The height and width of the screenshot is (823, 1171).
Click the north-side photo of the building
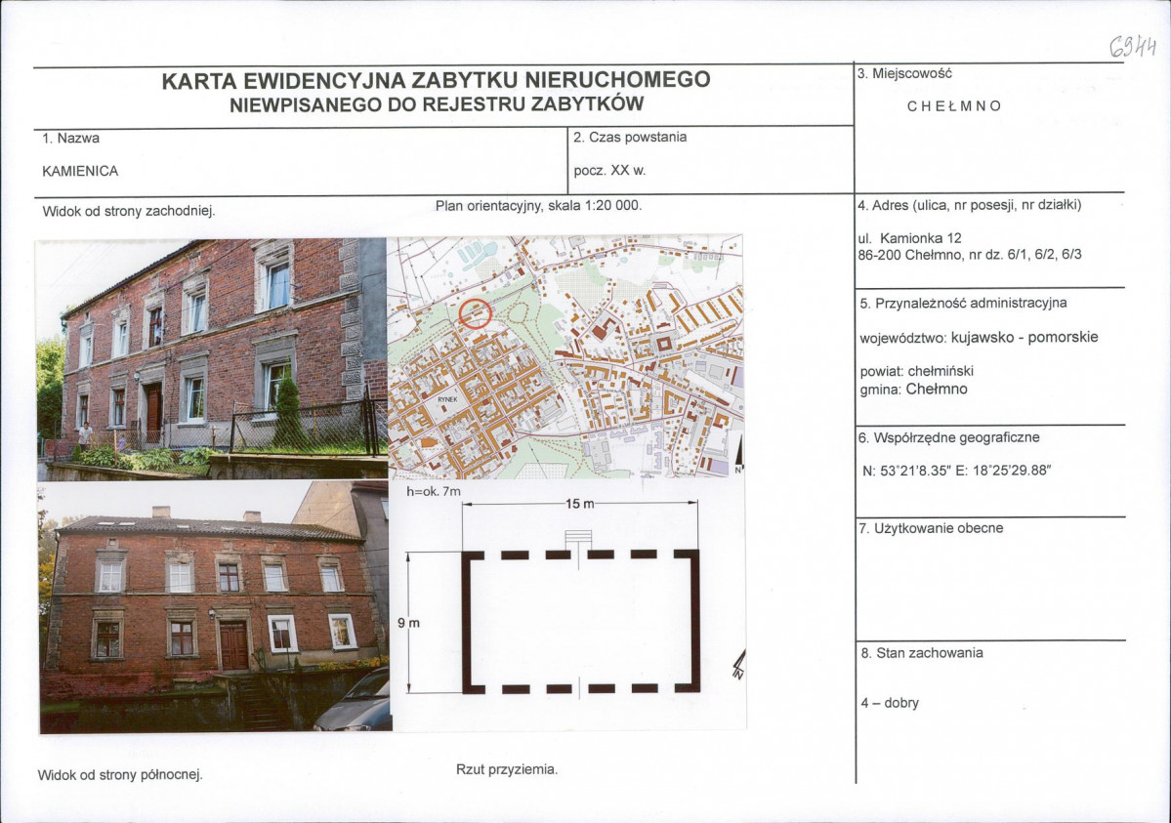coord(215,606)
